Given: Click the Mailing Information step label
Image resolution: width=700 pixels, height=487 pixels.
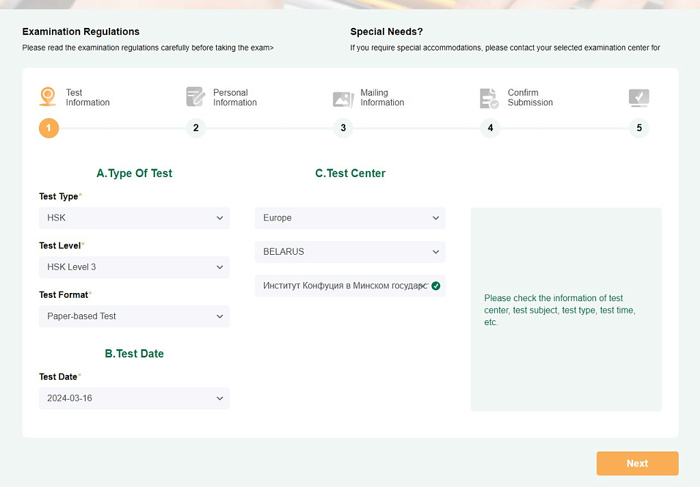Looking at the screenshot, I should (382, 97).
